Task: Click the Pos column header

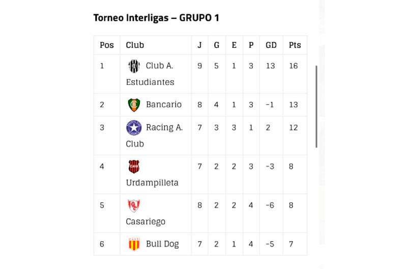Action: (x=107, y=45)
